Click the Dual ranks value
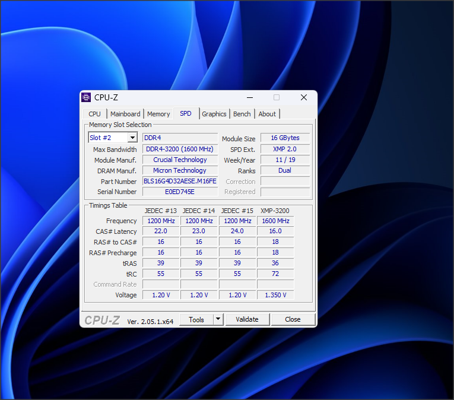This screenshot has height=400, width=454. click(x=285, y=170)
